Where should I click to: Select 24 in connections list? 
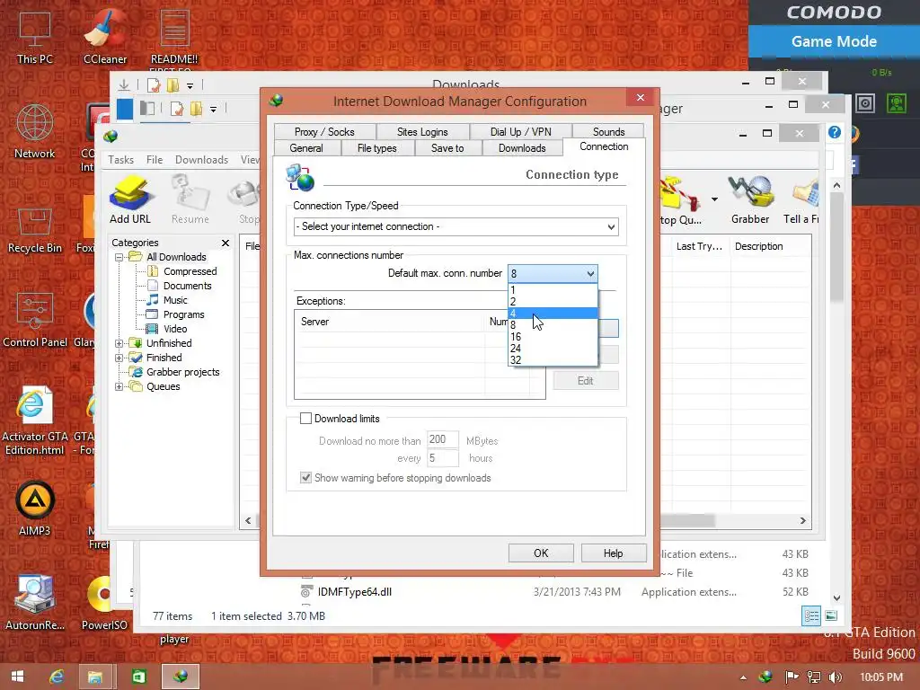tap(553, 349)
